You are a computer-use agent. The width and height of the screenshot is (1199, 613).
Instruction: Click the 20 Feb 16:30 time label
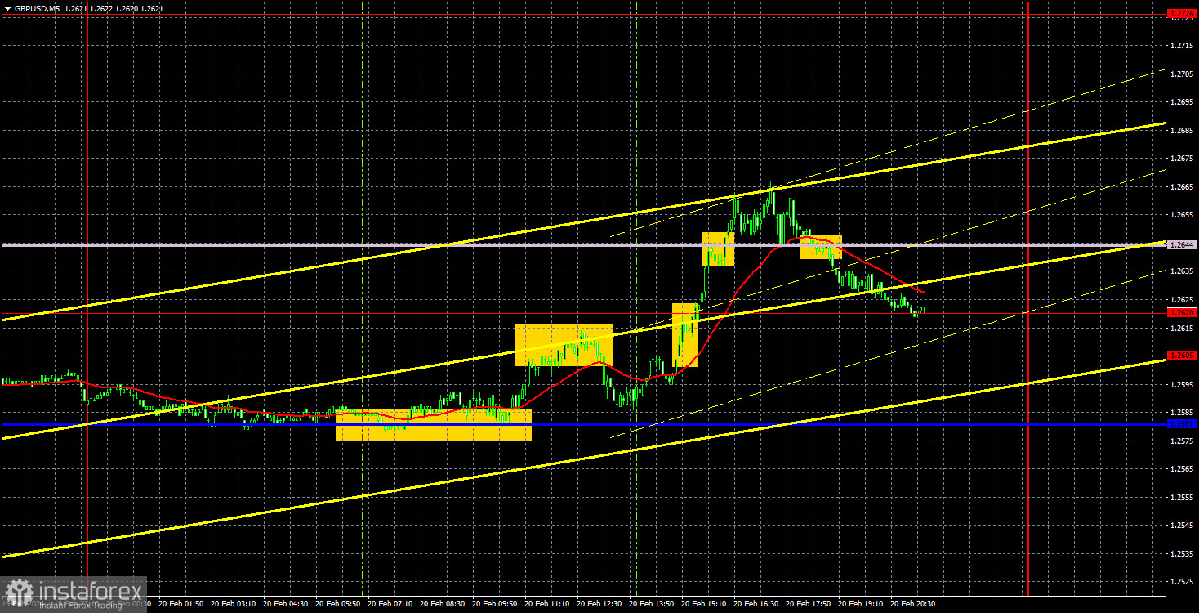pyautogui.click(x=755, y=604)
